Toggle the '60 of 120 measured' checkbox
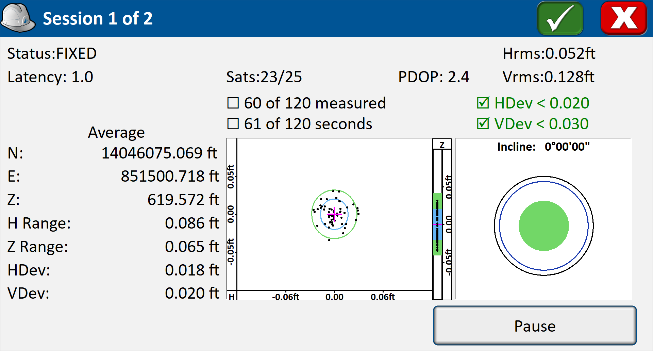Screen dimensions: 653x351 [233, 103]
